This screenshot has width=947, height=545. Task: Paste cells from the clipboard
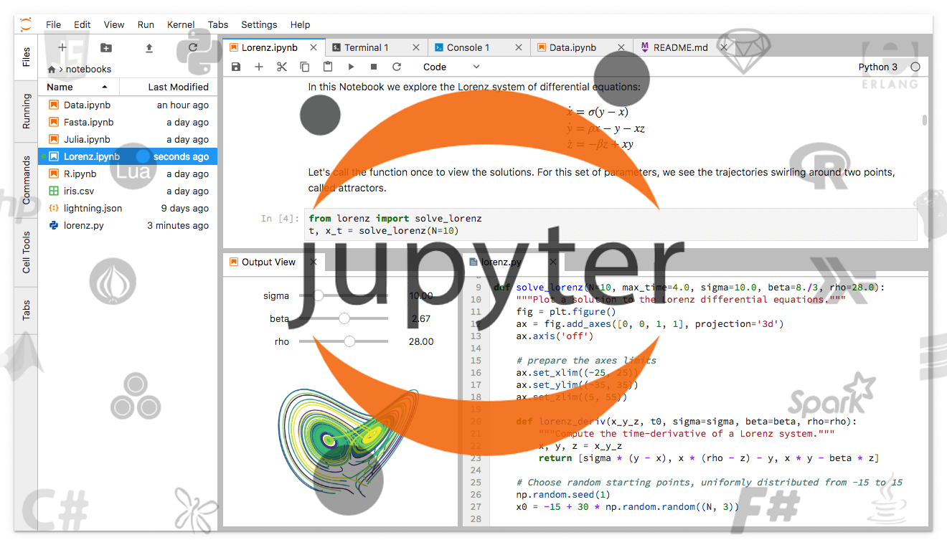pos(327,66)
